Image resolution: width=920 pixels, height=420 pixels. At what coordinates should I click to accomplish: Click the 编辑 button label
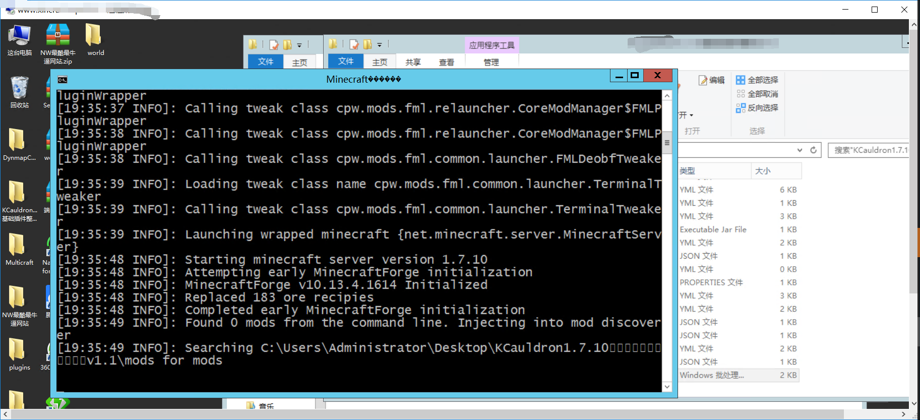pos(717,80)
